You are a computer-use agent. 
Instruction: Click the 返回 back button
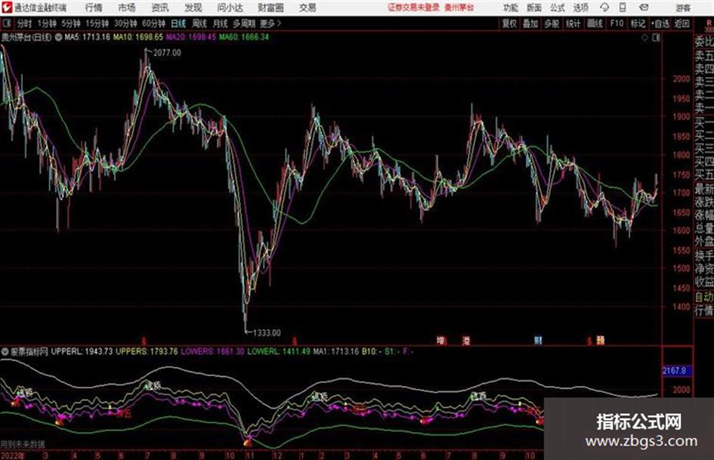pyautogui.click(x=682, y=23)
